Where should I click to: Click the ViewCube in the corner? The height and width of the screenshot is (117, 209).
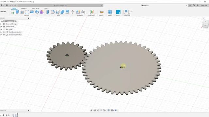(x=205, y=24)
